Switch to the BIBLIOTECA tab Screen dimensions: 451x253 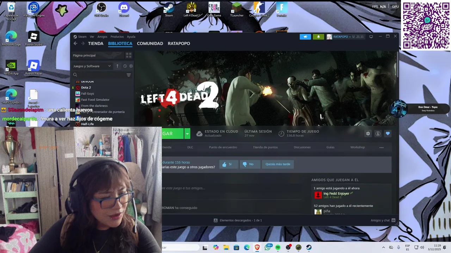point(120,44)
